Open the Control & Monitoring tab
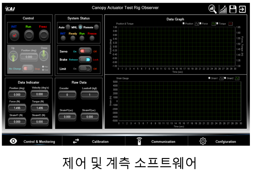This screenshot has height=171, width=254. click(32, 141)
